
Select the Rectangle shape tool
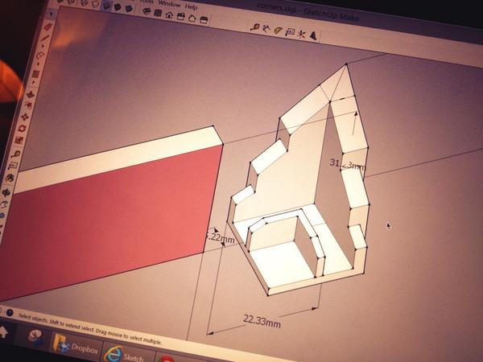[x=35, y=74]
